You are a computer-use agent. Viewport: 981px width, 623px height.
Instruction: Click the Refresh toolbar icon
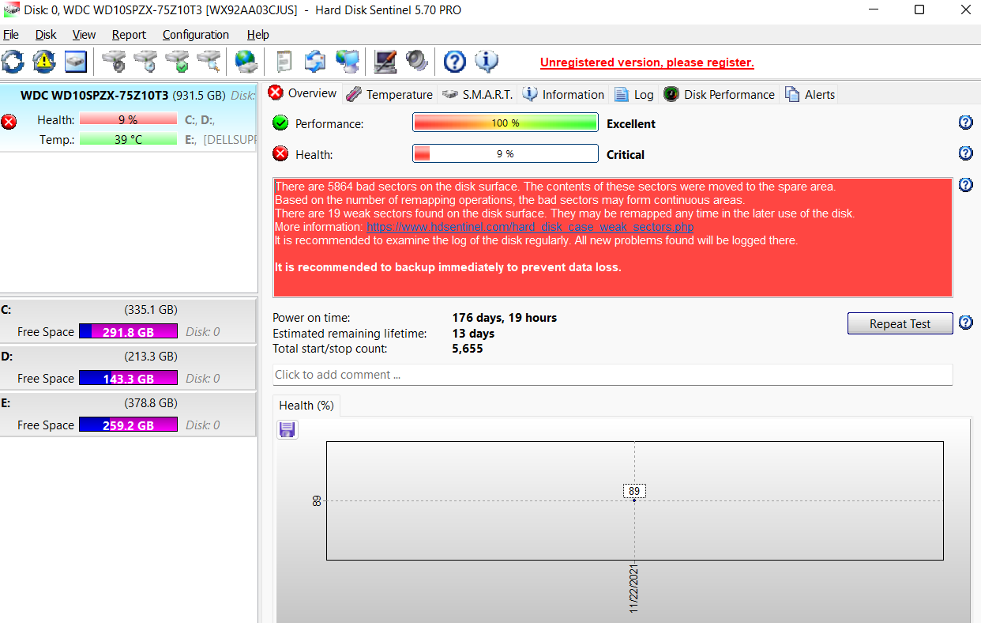coord(13,61)
